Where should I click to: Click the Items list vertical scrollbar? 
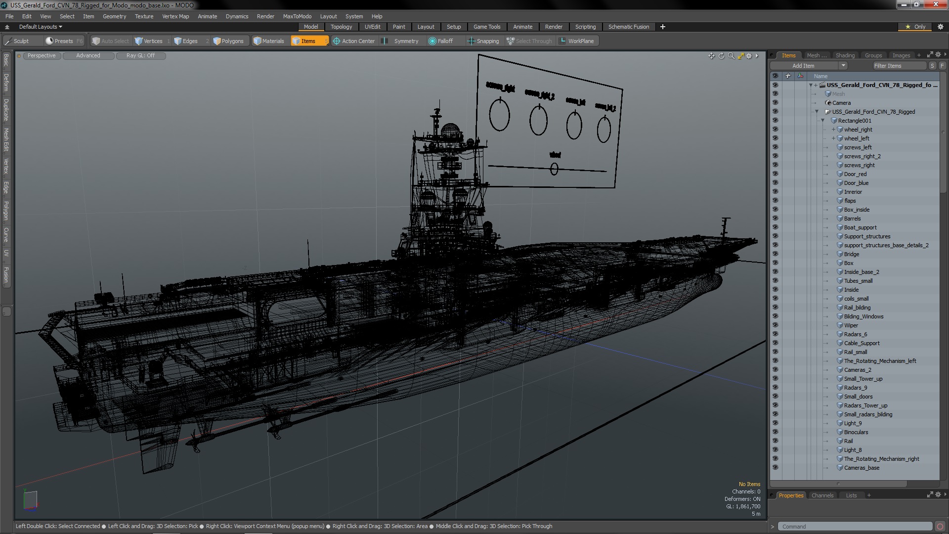click(x=943, y=133)
